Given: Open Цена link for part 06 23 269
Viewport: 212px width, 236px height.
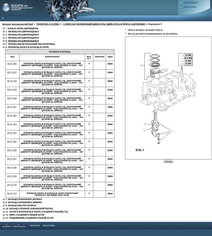Looking at the screenshot, I should click(x=110, y=176).
